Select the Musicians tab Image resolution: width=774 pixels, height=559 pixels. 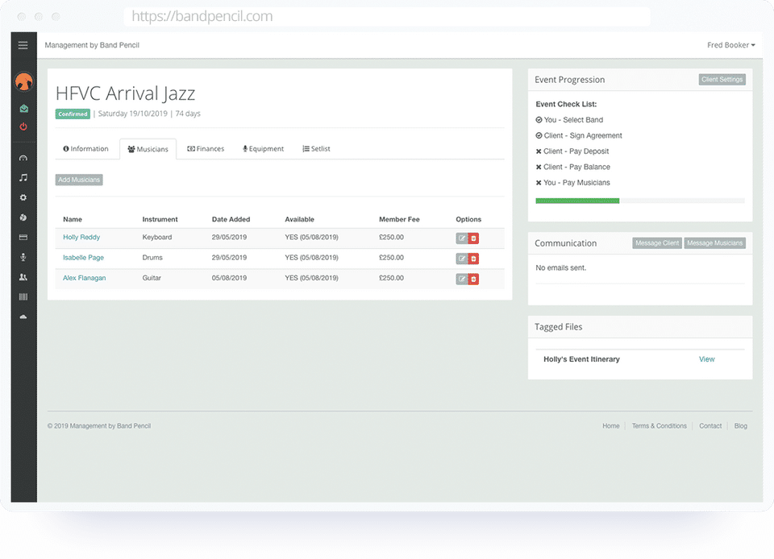click(148, 149)
